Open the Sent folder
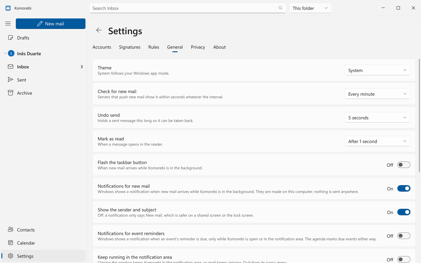 43,80
